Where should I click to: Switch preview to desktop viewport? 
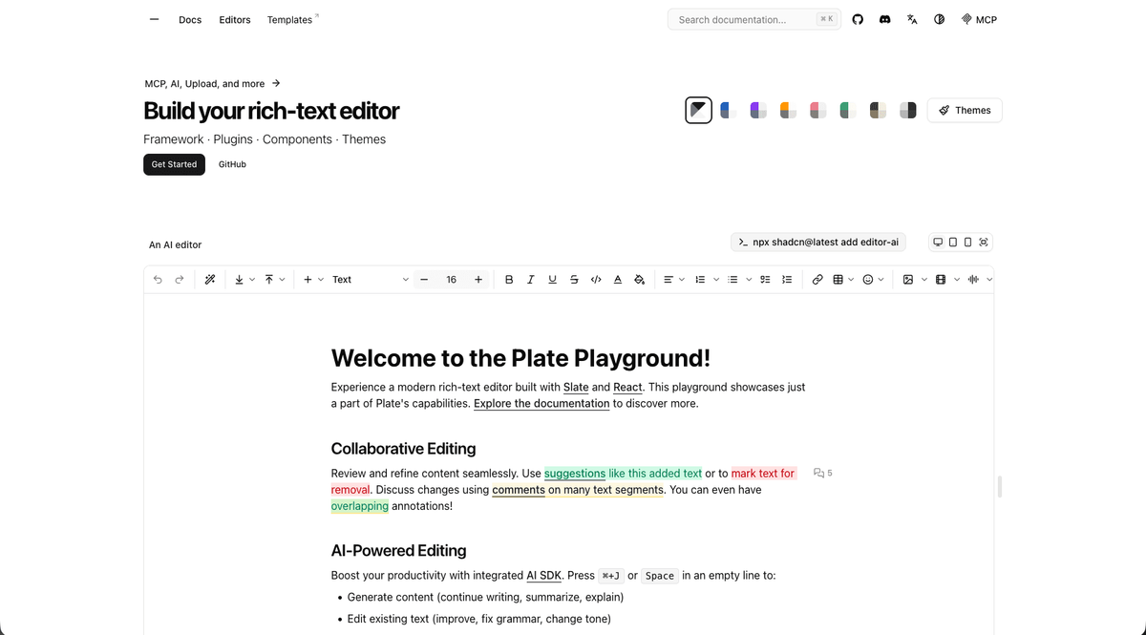click(x=938, y=243)
